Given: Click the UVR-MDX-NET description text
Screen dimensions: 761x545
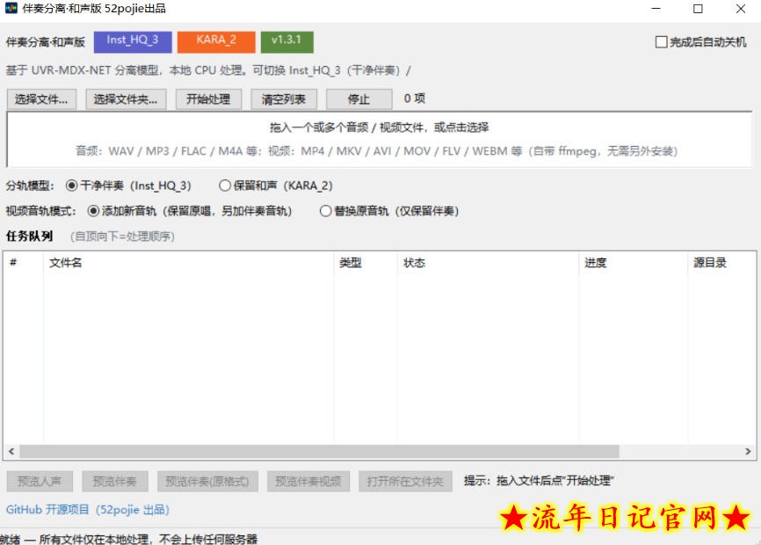Looking at the screenshot, I should click(x=208, y=70).
